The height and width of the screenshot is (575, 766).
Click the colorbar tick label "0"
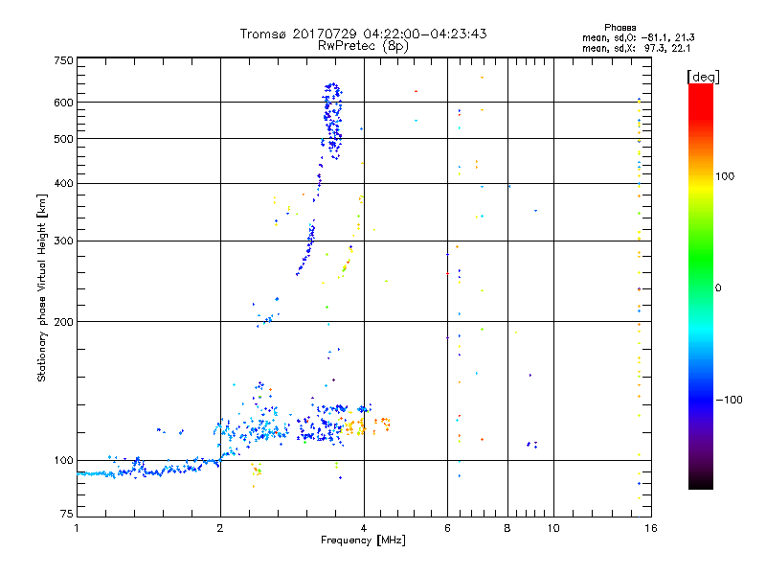[718, 288]
